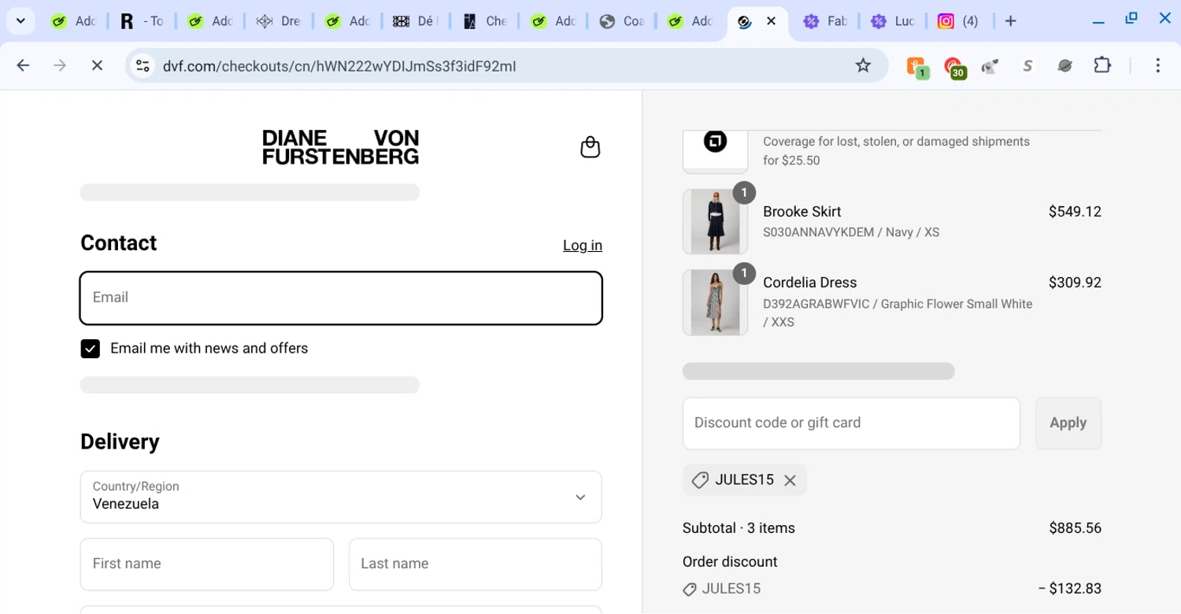Click the Cordelia Dress product thumbnail
This screenshot has height=614, width=1181.
tap(715, 302)
